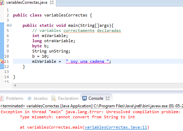The height and width of the screenshot is (131, 183).
Task: Click line number 10 in the gutter
Action: point(7,56)
